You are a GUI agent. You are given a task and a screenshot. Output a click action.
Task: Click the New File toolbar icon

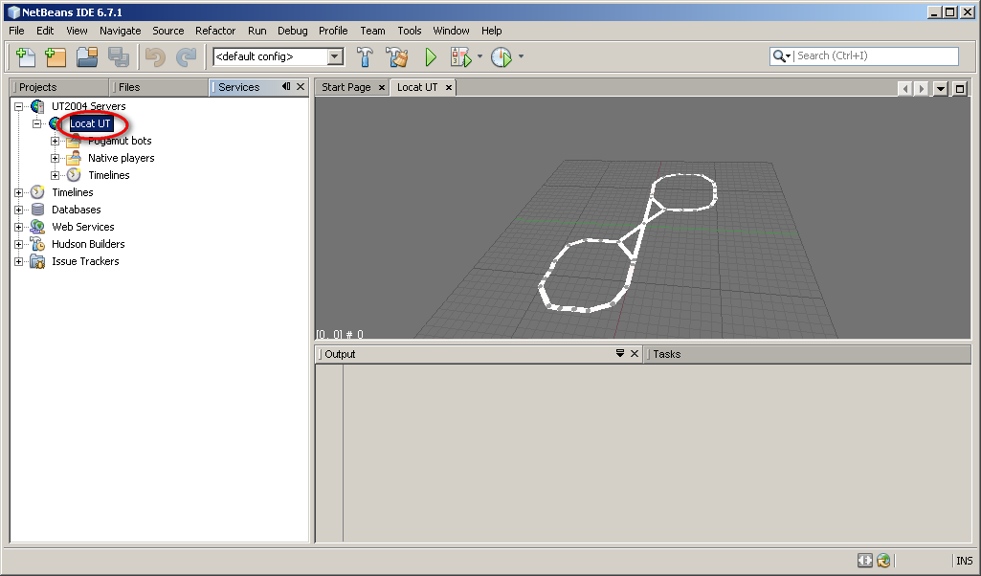tap(25, 56)
